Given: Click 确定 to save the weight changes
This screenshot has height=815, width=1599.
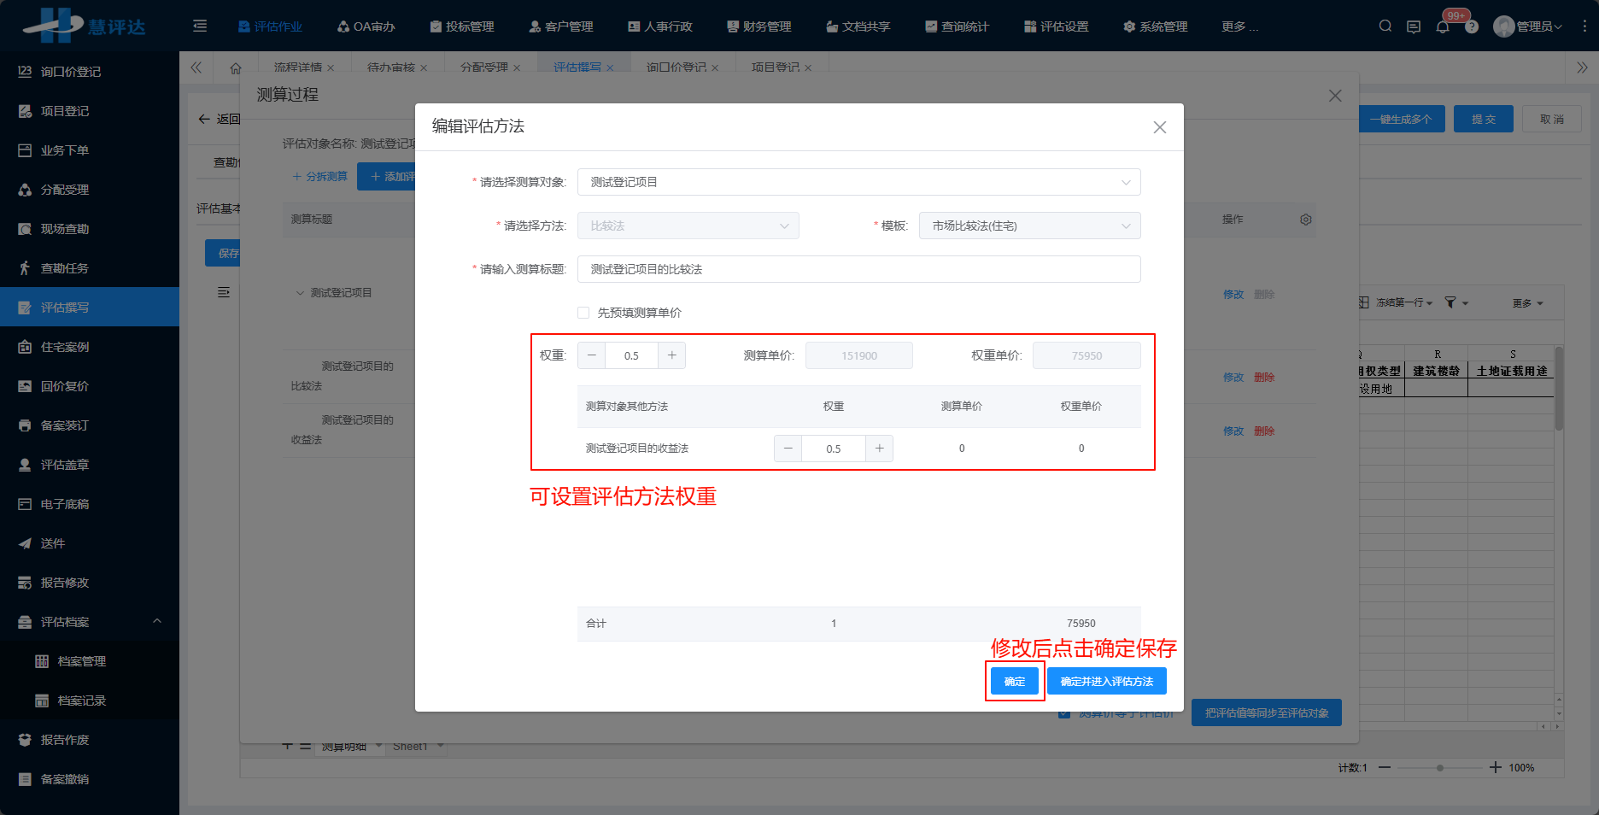Looking at the screenshot, I should pos(1015,681).
